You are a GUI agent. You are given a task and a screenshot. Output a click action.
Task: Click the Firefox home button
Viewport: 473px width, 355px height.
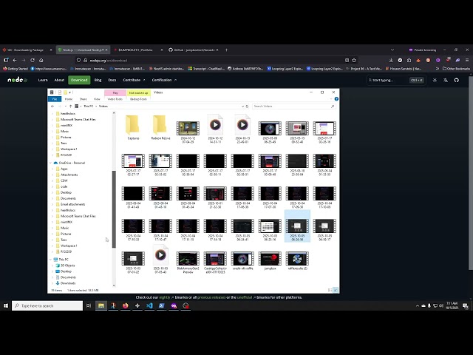[41, 60]
